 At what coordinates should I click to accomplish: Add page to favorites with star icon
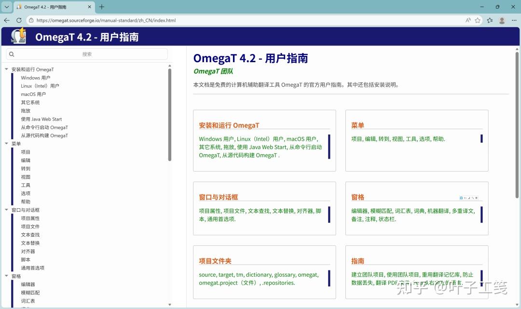478,20
